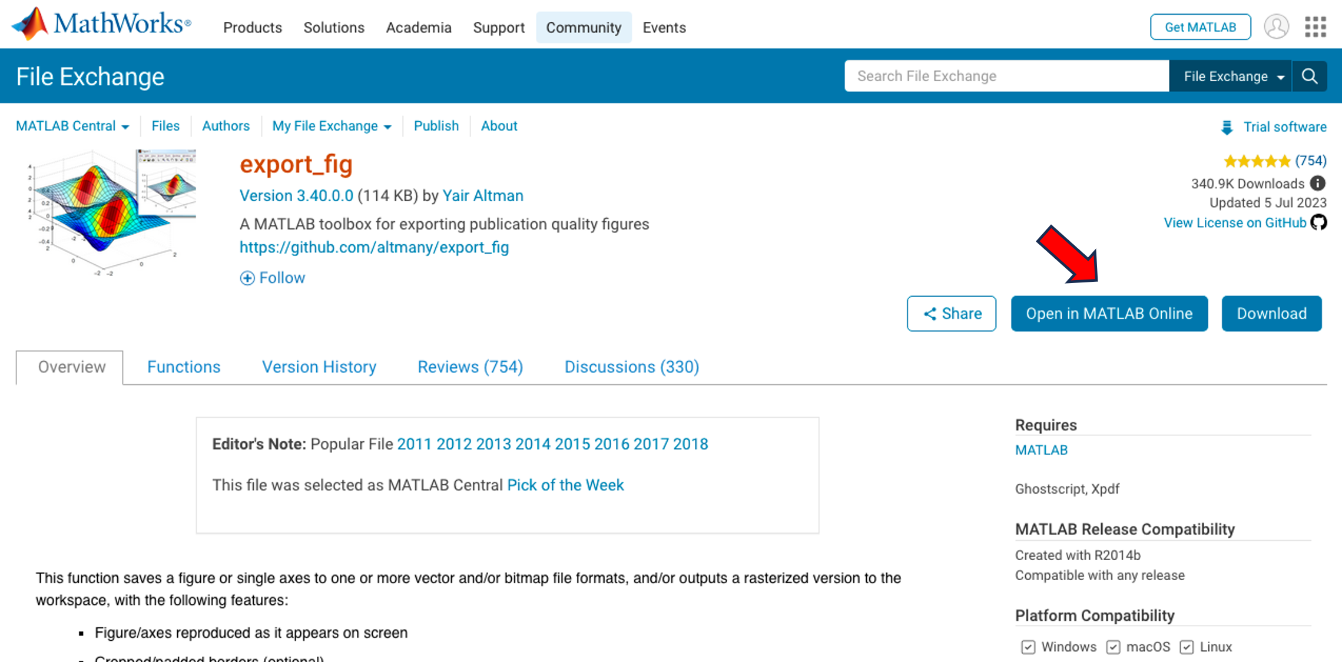The image size is (1342, 662).
Task: Toggle the Linux platform checkbox
Action: click(x=1187, y=647)
